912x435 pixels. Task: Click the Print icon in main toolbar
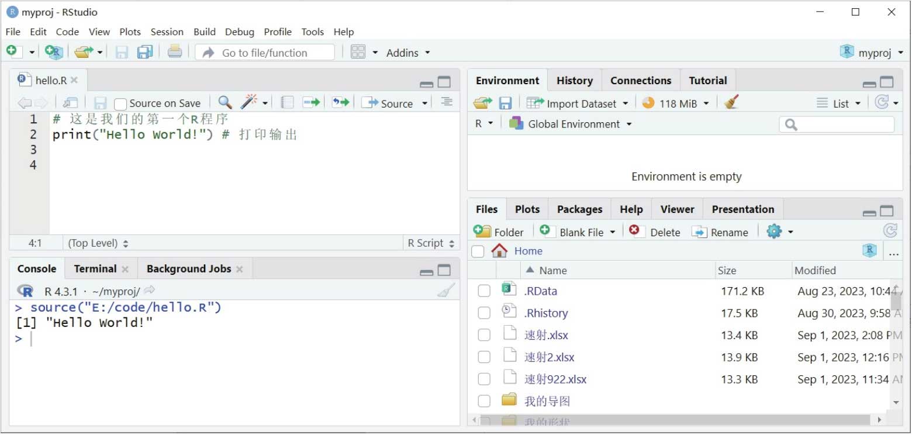(174, 51)
